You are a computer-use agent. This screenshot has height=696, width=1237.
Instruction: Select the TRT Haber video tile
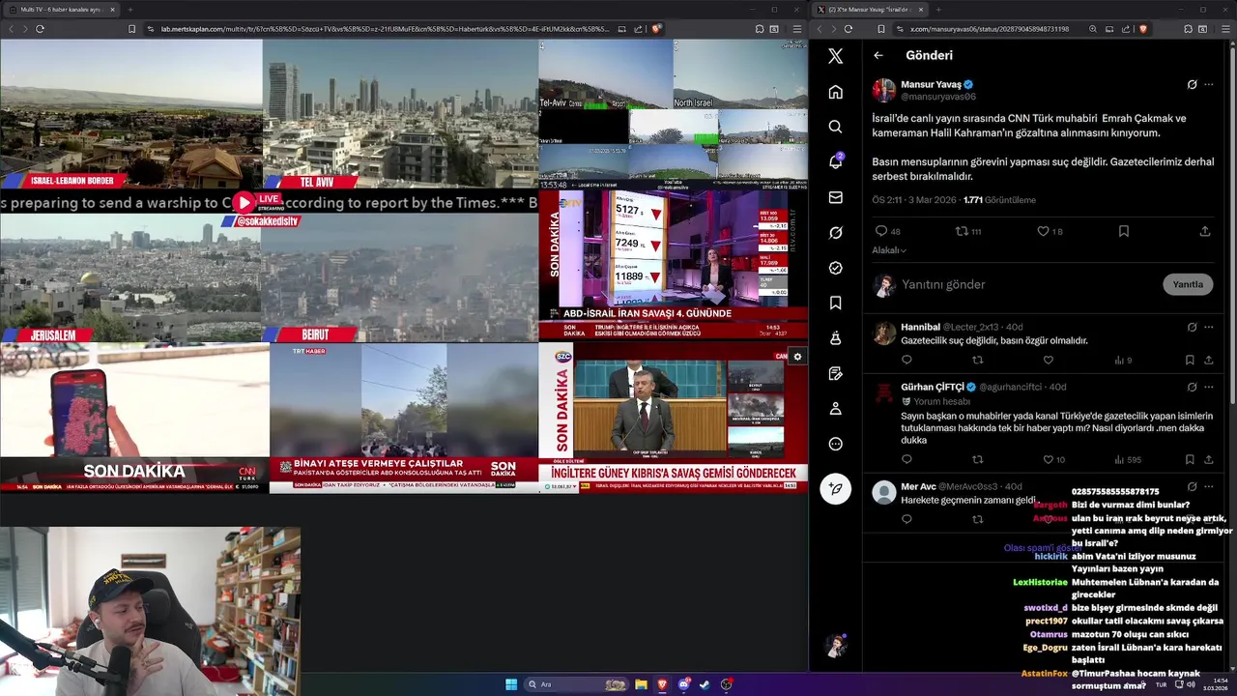tap(403, 418)
